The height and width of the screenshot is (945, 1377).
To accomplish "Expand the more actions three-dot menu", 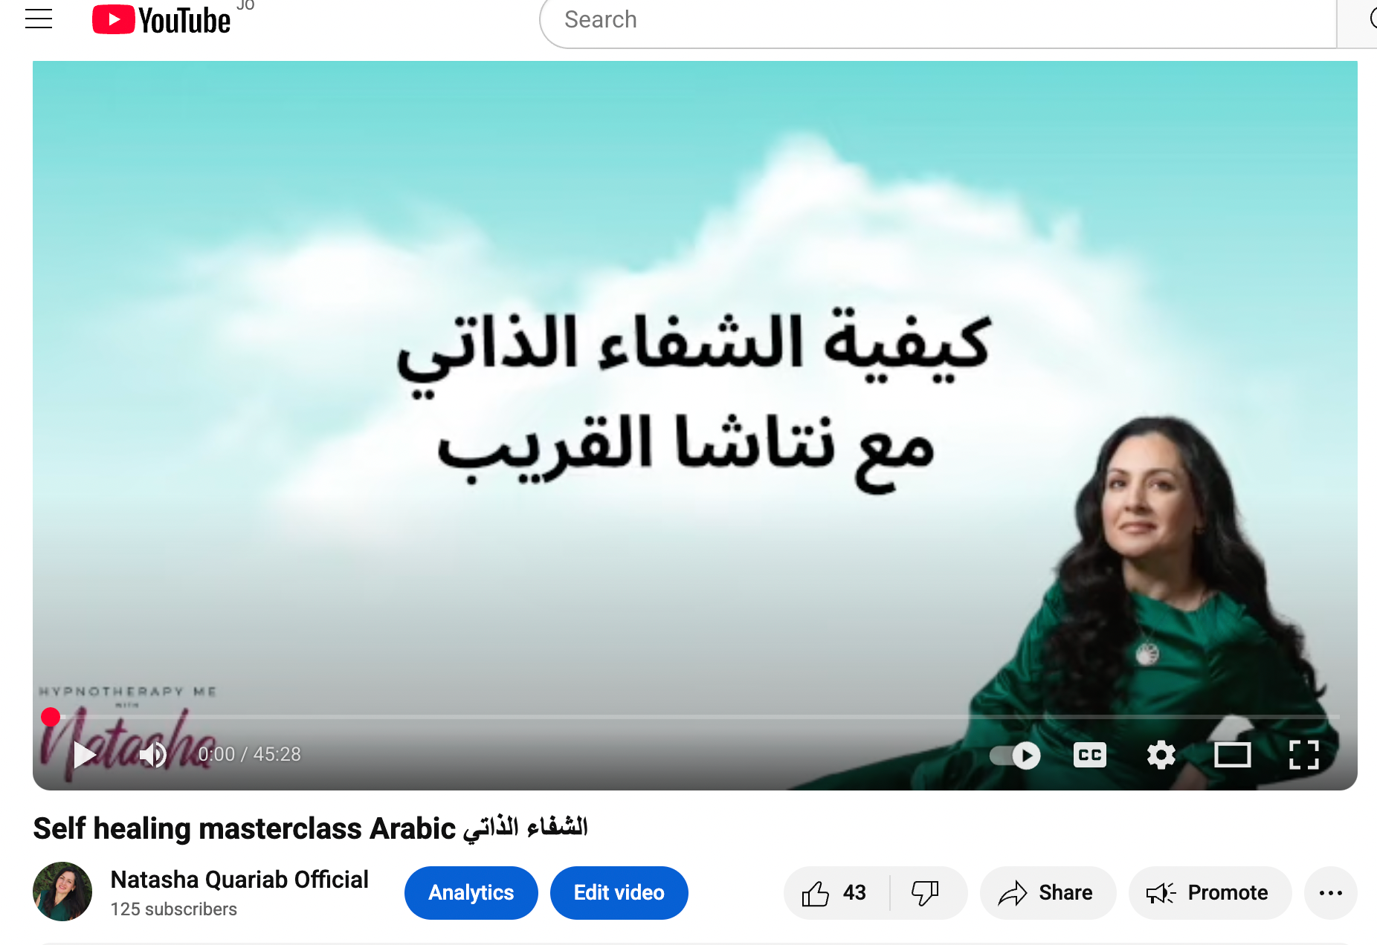I will tap(1331, 893).
